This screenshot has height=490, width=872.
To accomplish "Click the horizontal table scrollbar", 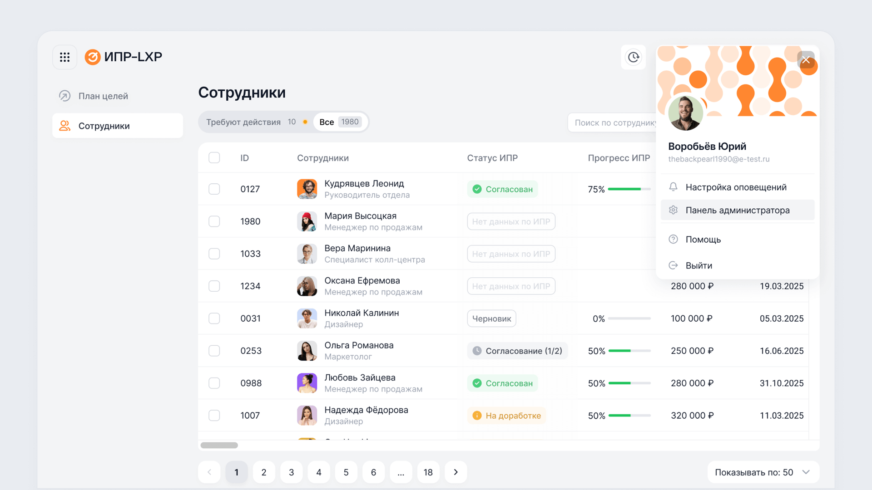I will click(219, 445).
